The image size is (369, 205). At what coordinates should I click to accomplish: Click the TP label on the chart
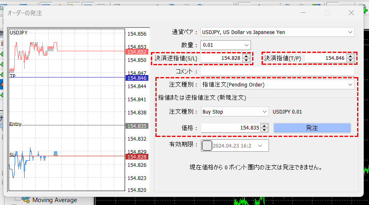click(x=12, y=76)
